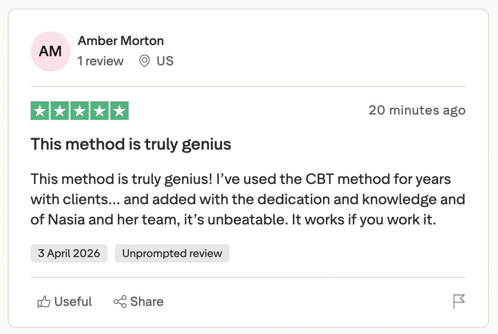498x334 pixels.
Task: Click the Share network icon
Action: [x=120, y=301]
